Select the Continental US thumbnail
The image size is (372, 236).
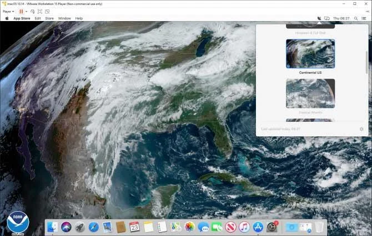(310, 54)
